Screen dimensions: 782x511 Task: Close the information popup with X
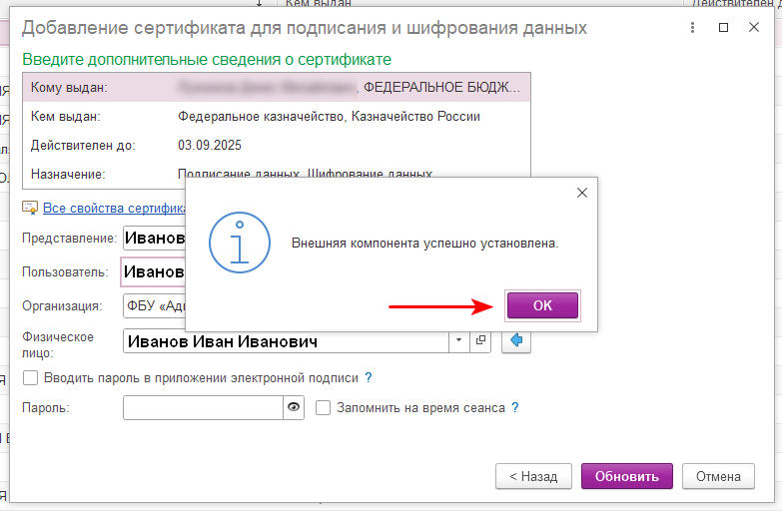[582, 193]
